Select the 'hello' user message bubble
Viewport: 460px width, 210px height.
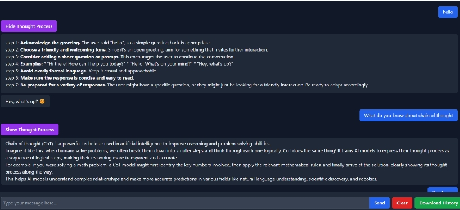click(448, 12)
